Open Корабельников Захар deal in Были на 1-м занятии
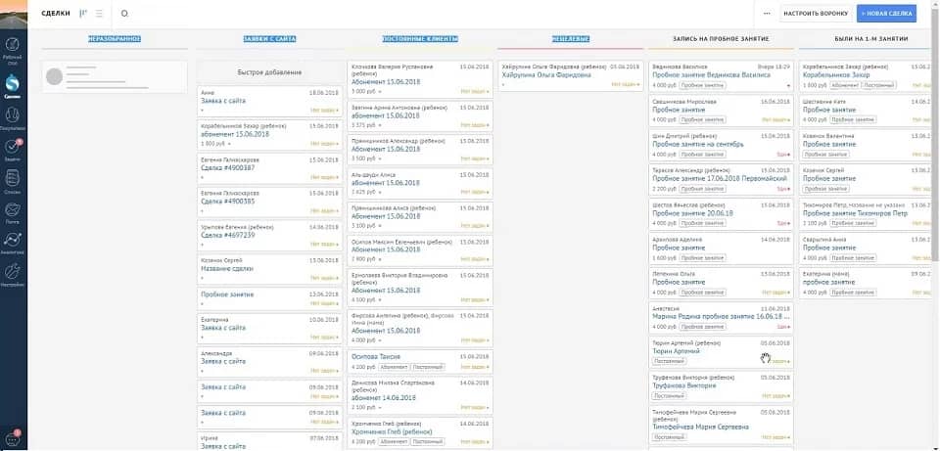940x451 pixels. [834, 75]
